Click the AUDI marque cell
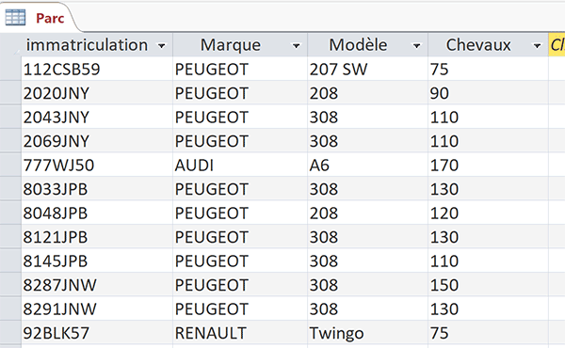Screen dimensions: 565x348 pyautogui.click(x=240, y=165)
